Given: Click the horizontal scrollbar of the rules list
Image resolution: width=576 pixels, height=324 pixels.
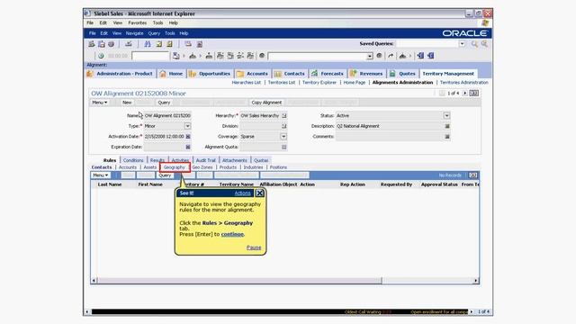Looking at the screenshot, I should [x=239, y=281].
